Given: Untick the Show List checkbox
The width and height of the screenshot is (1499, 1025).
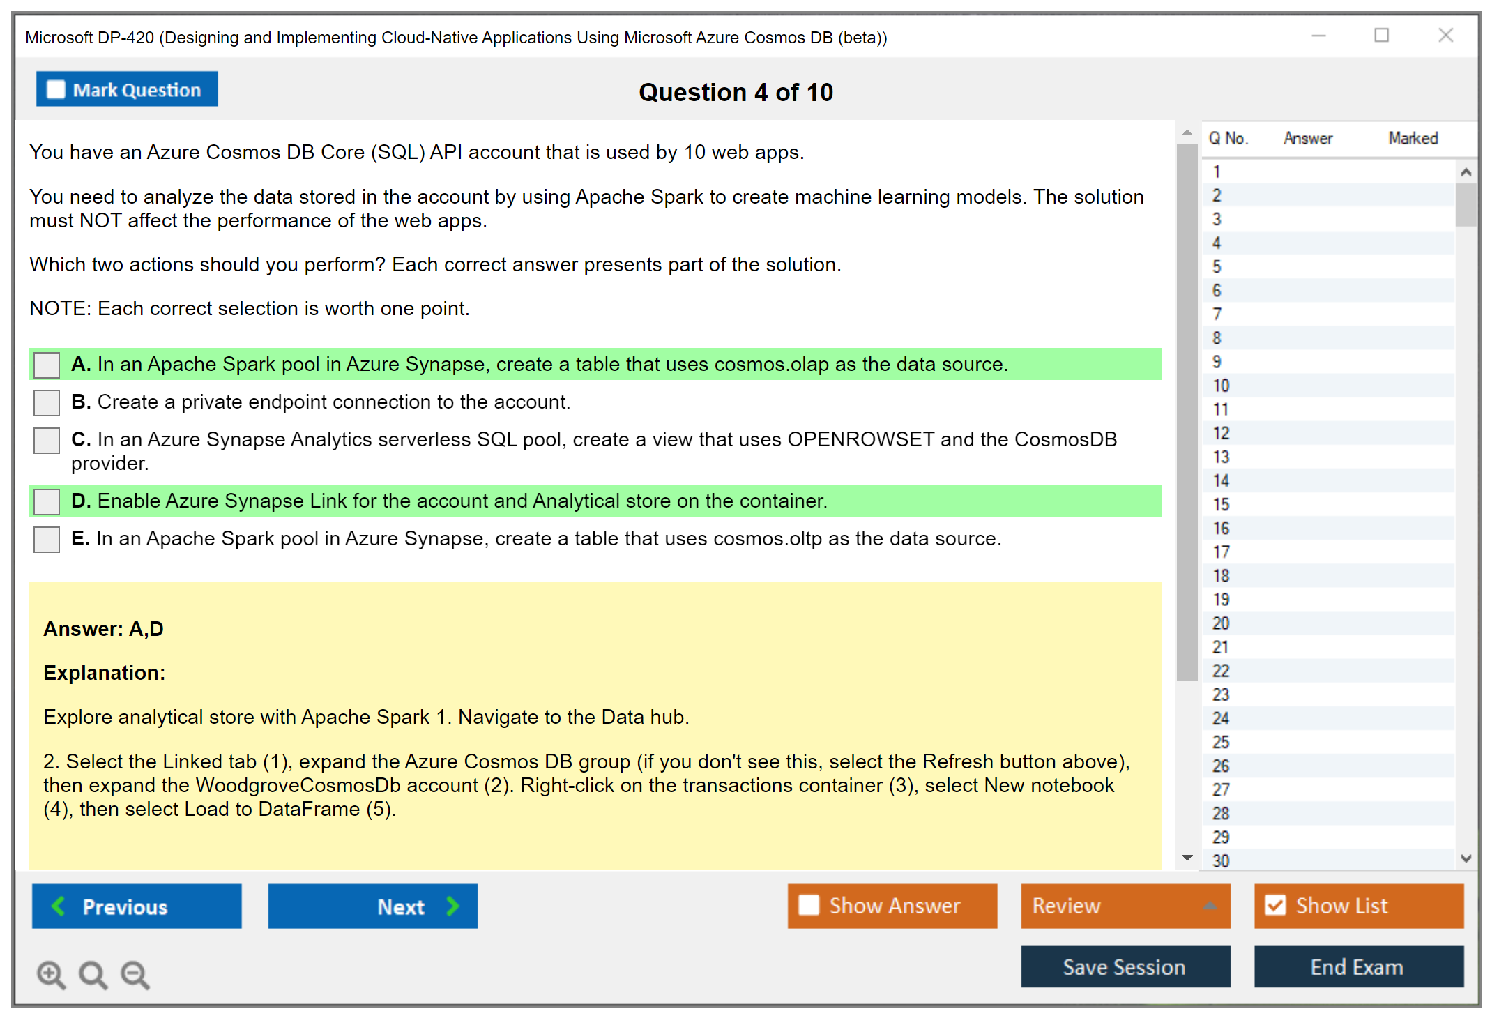Looking at the screenshot, I should pyautogui.click(x=1275, y=905).
